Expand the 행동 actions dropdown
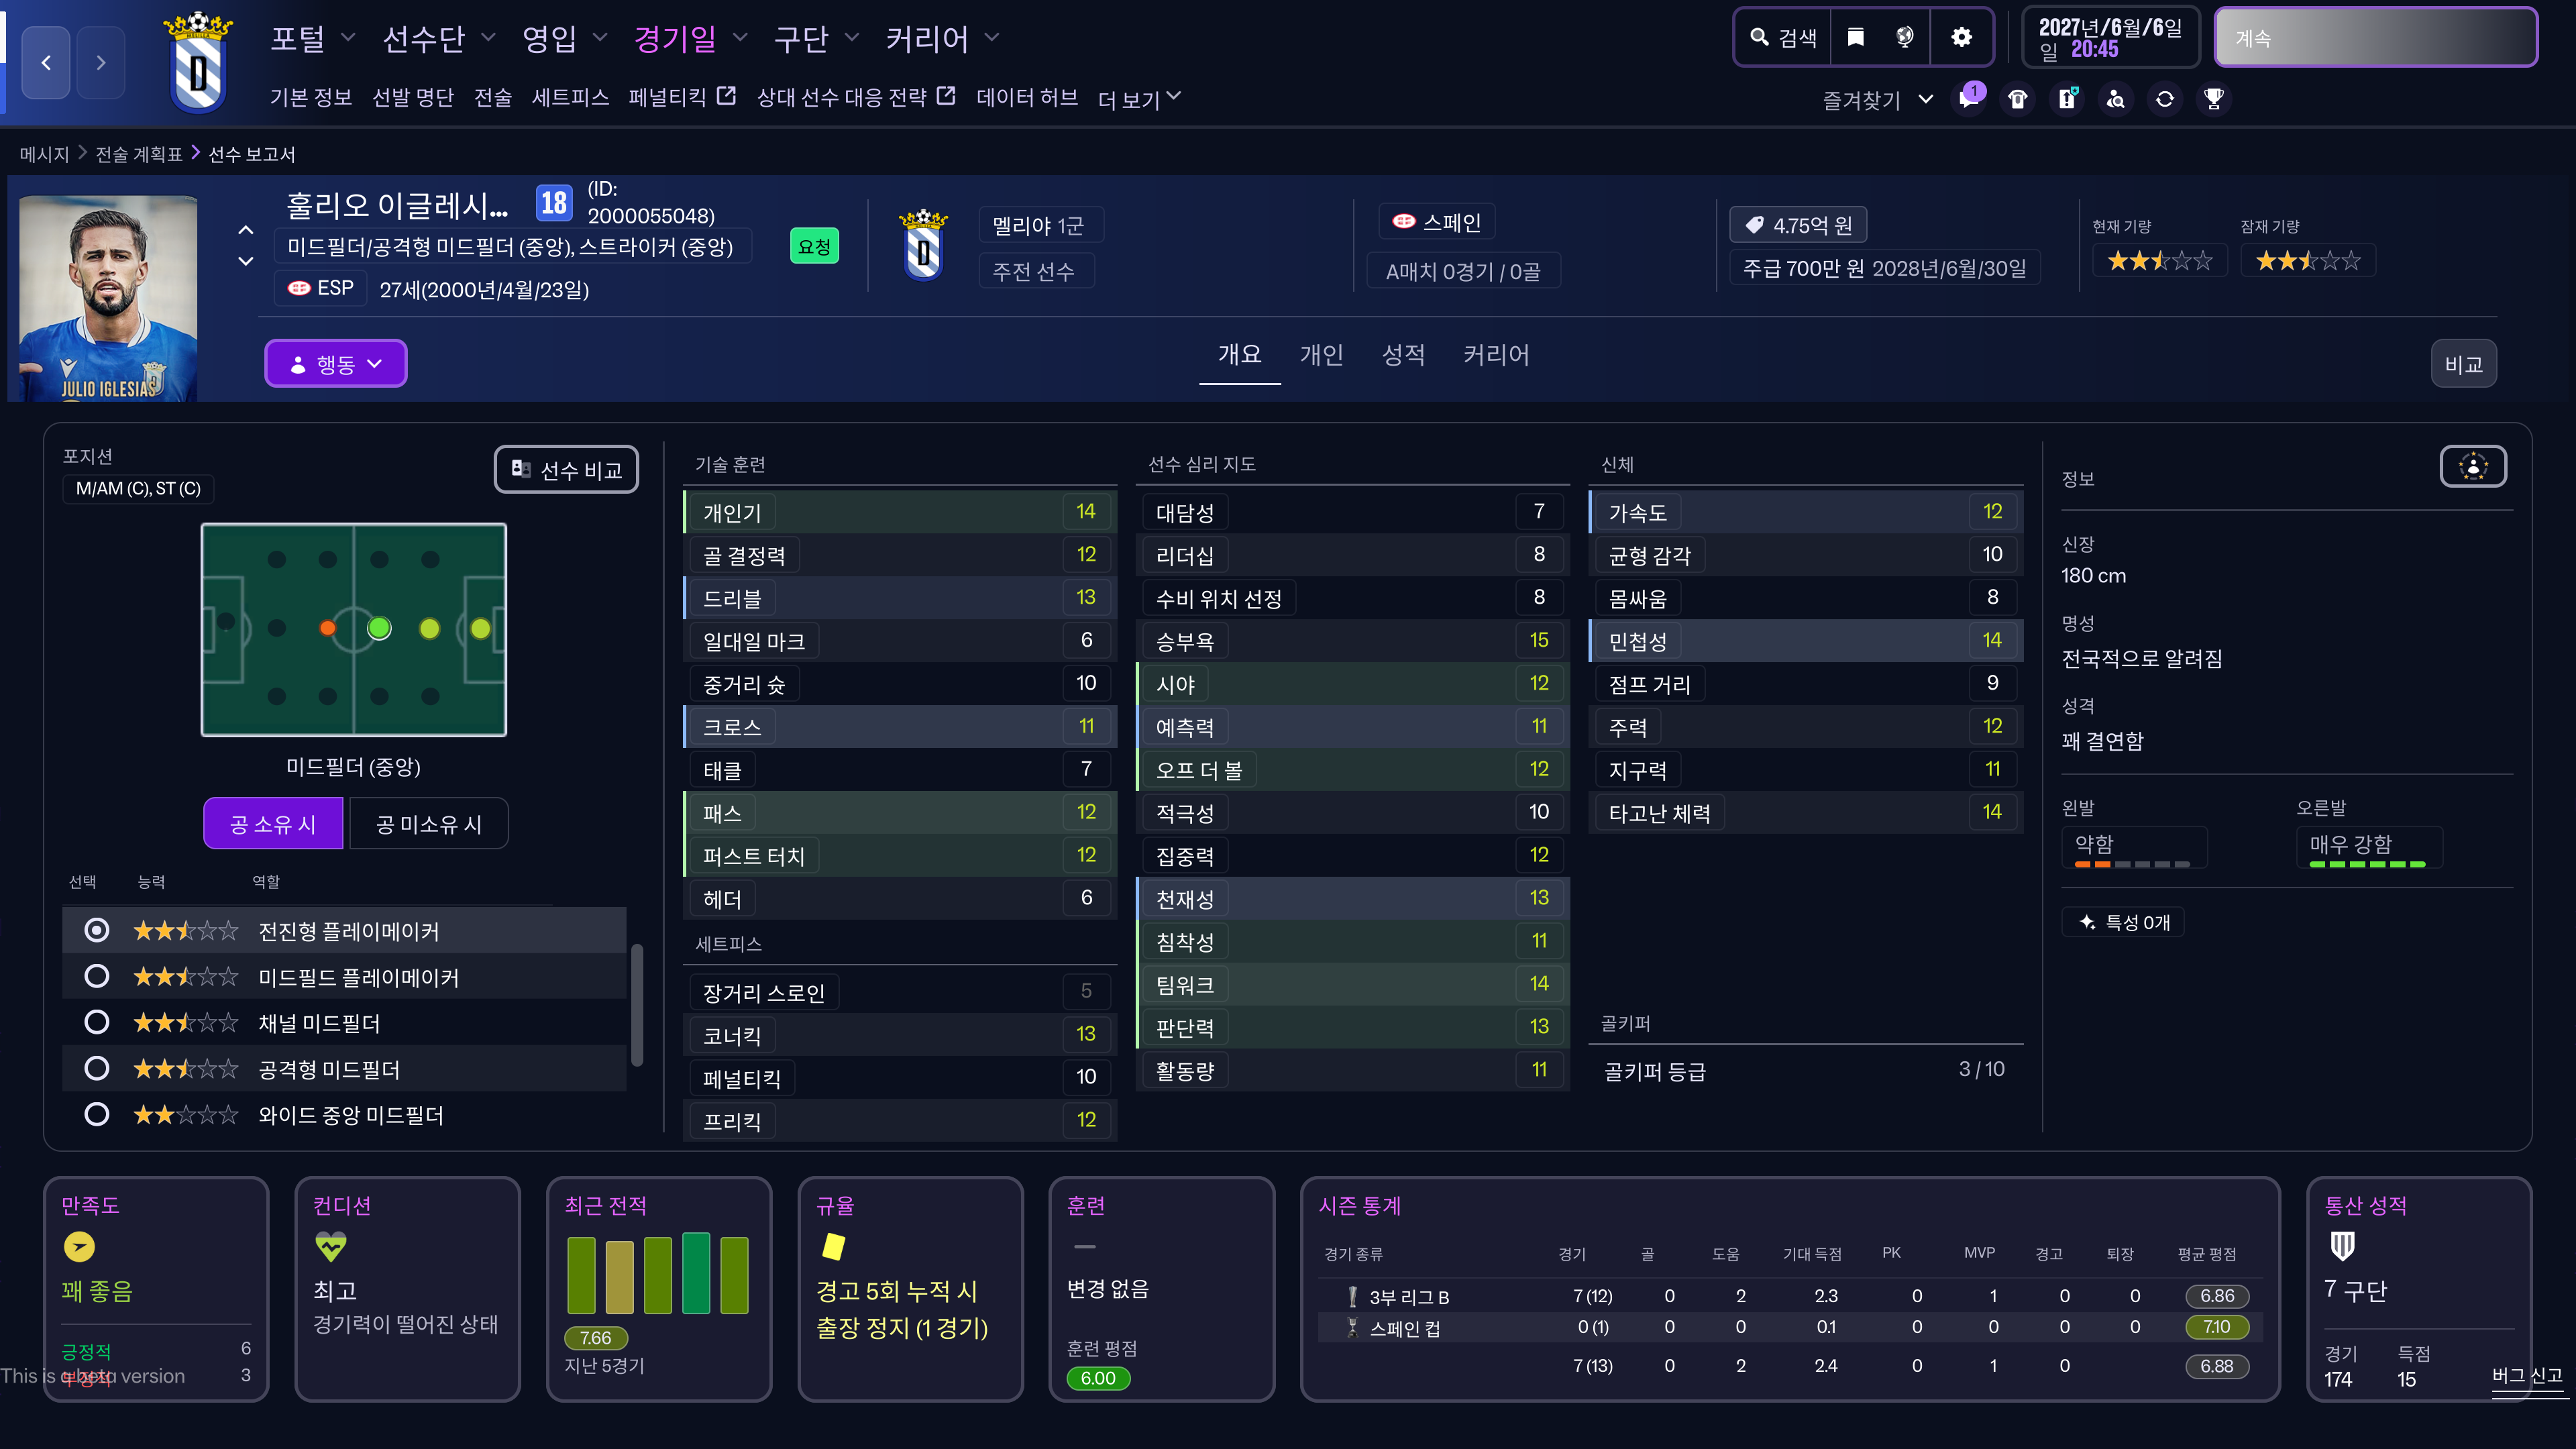The image size is (2576, 1449). pos(335,364)
